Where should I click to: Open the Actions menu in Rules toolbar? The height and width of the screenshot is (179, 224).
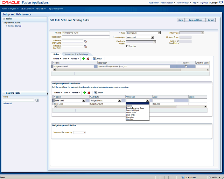(x=57, y=58)
